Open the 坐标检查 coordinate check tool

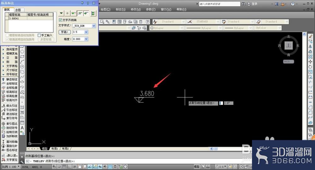(10, 88)
